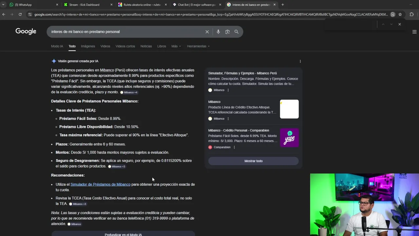
Task: Select the Todo search tab
Action: (72, 46)
